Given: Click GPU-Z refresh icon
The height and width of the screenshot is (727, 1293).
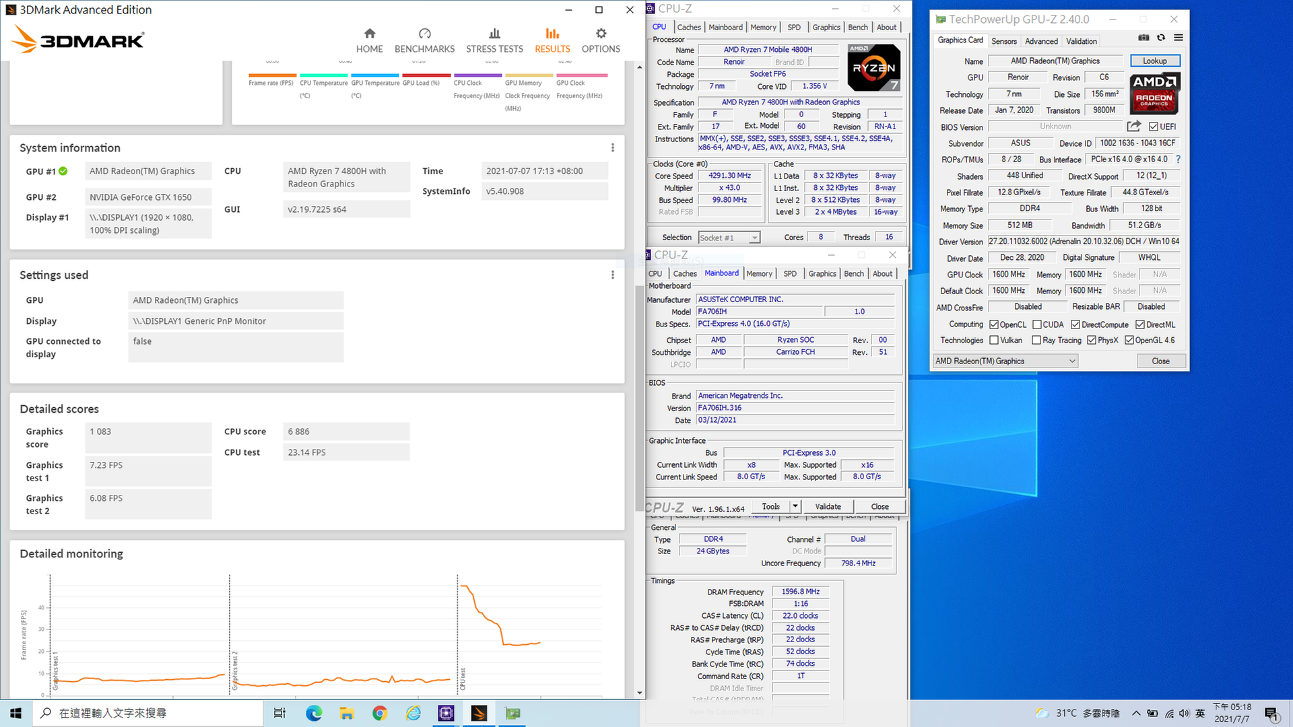Looking at the screenshot, I should coord(1161,38).
